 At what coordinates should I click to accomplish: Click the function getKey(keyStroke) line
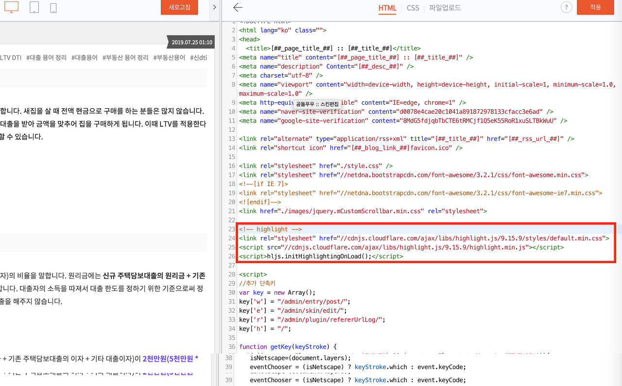288,347
